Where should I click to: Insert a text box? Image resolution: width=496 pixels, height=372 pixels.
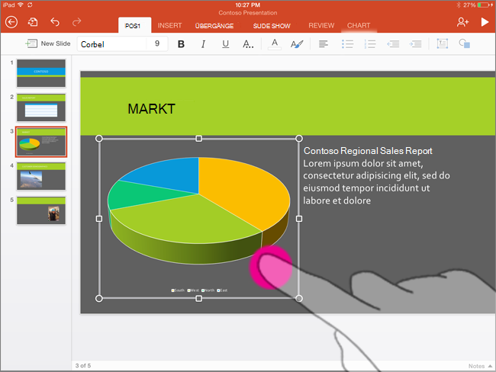[x=443, y=43]
